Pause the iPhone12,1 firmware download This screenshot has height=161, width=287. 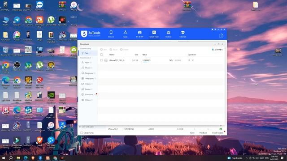click(x=189, y=60)
